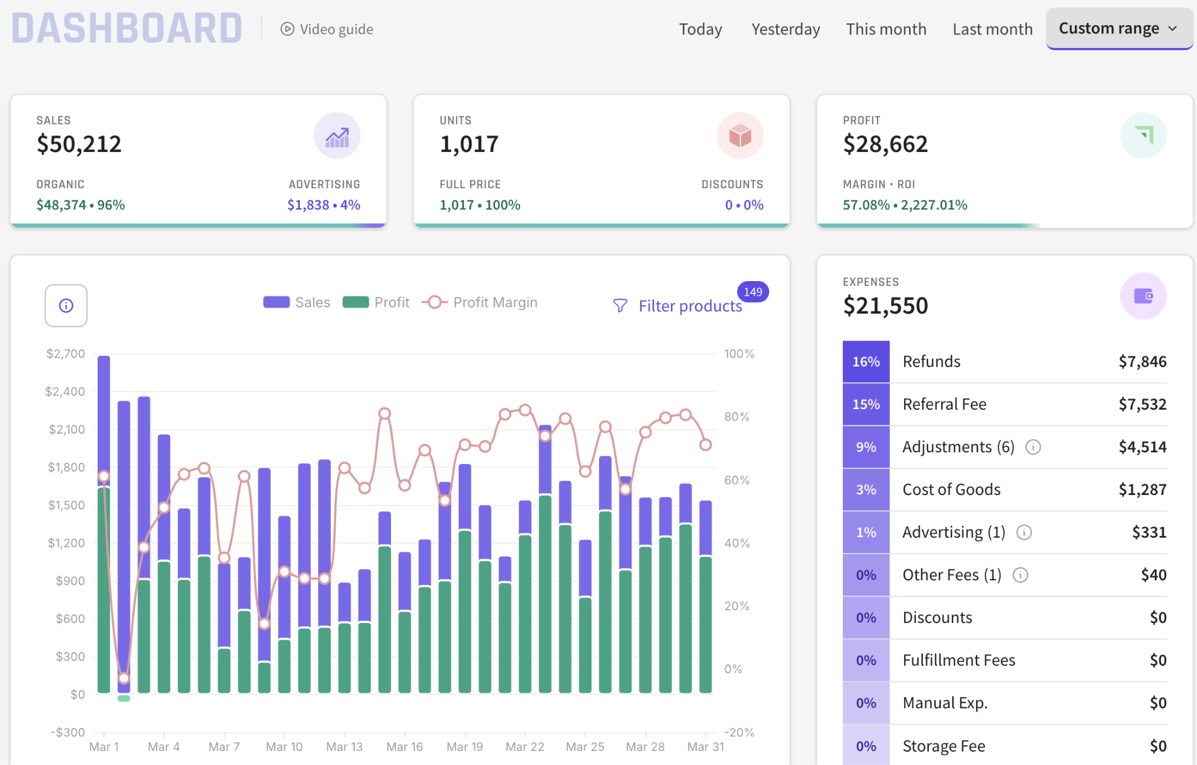Toggle Profit Margin series in legend
The height and width of the screenshot is (765, 1197).
pos(479,302)
